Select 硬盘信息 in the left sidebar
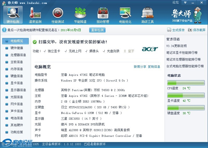 pos(17,76)
